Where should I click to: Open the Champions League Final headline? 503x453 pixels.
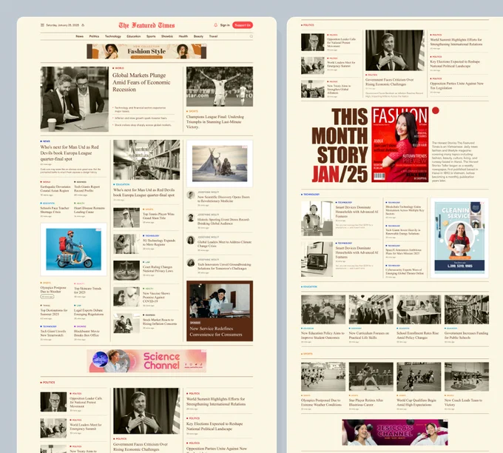215,121
